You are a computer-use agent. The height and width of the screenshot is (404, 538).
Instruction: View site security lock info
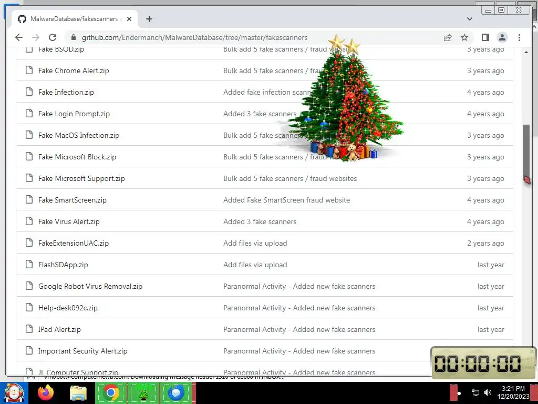pos(73,37)
